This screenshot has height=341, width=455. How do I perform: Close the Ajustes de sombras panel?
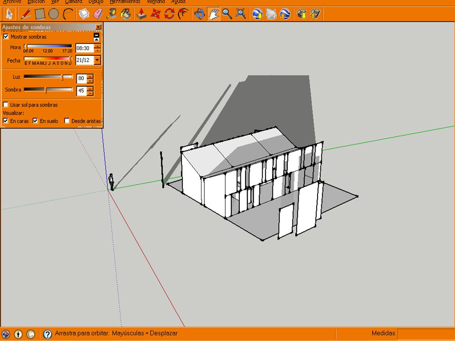pyautogui.click(x=99, y=27)
